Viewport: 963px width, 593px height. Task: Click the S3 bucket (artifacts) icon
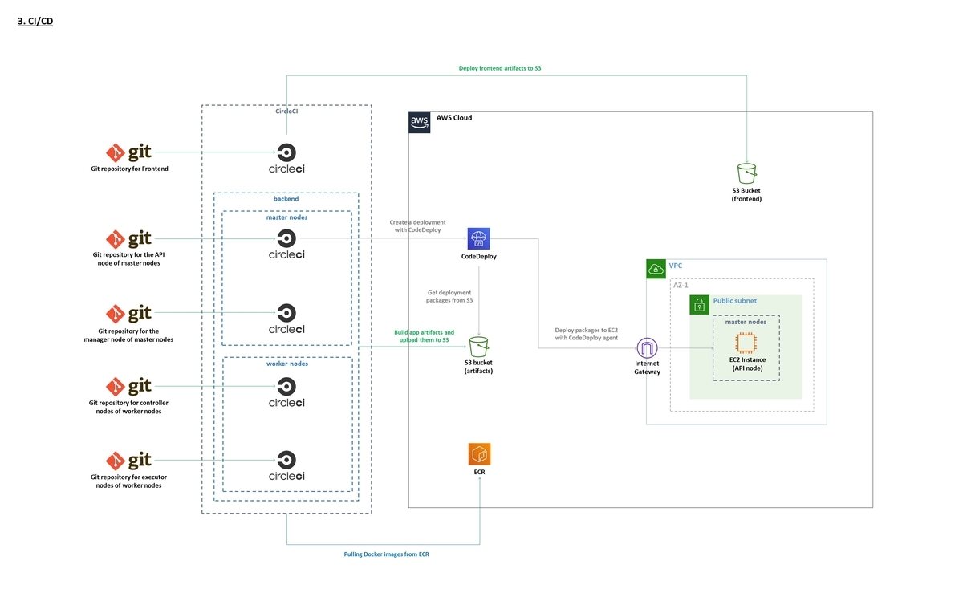point(479,347)
